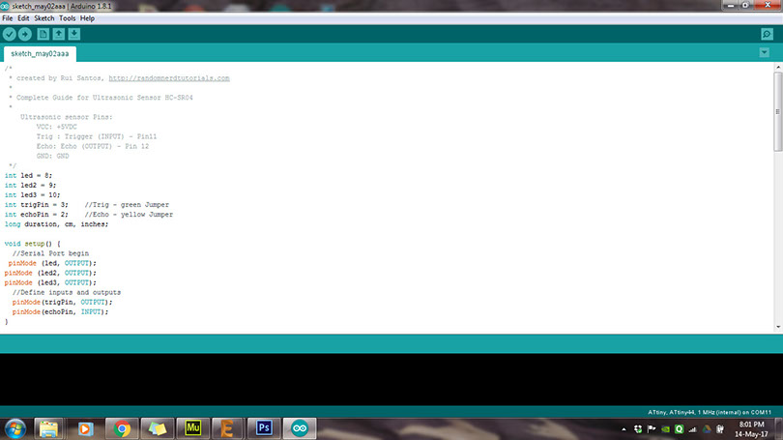Click the editor scrollbar down arrow
Image resolution: width=783 pixels, height=440 pixels.
coord(778,328)
